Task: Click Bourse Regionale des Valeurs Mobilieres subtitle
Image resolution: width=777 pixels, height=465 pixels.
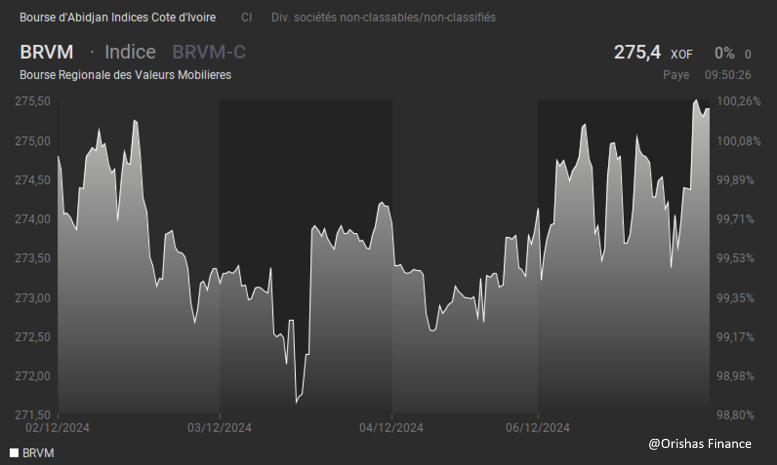Action: 125,74
